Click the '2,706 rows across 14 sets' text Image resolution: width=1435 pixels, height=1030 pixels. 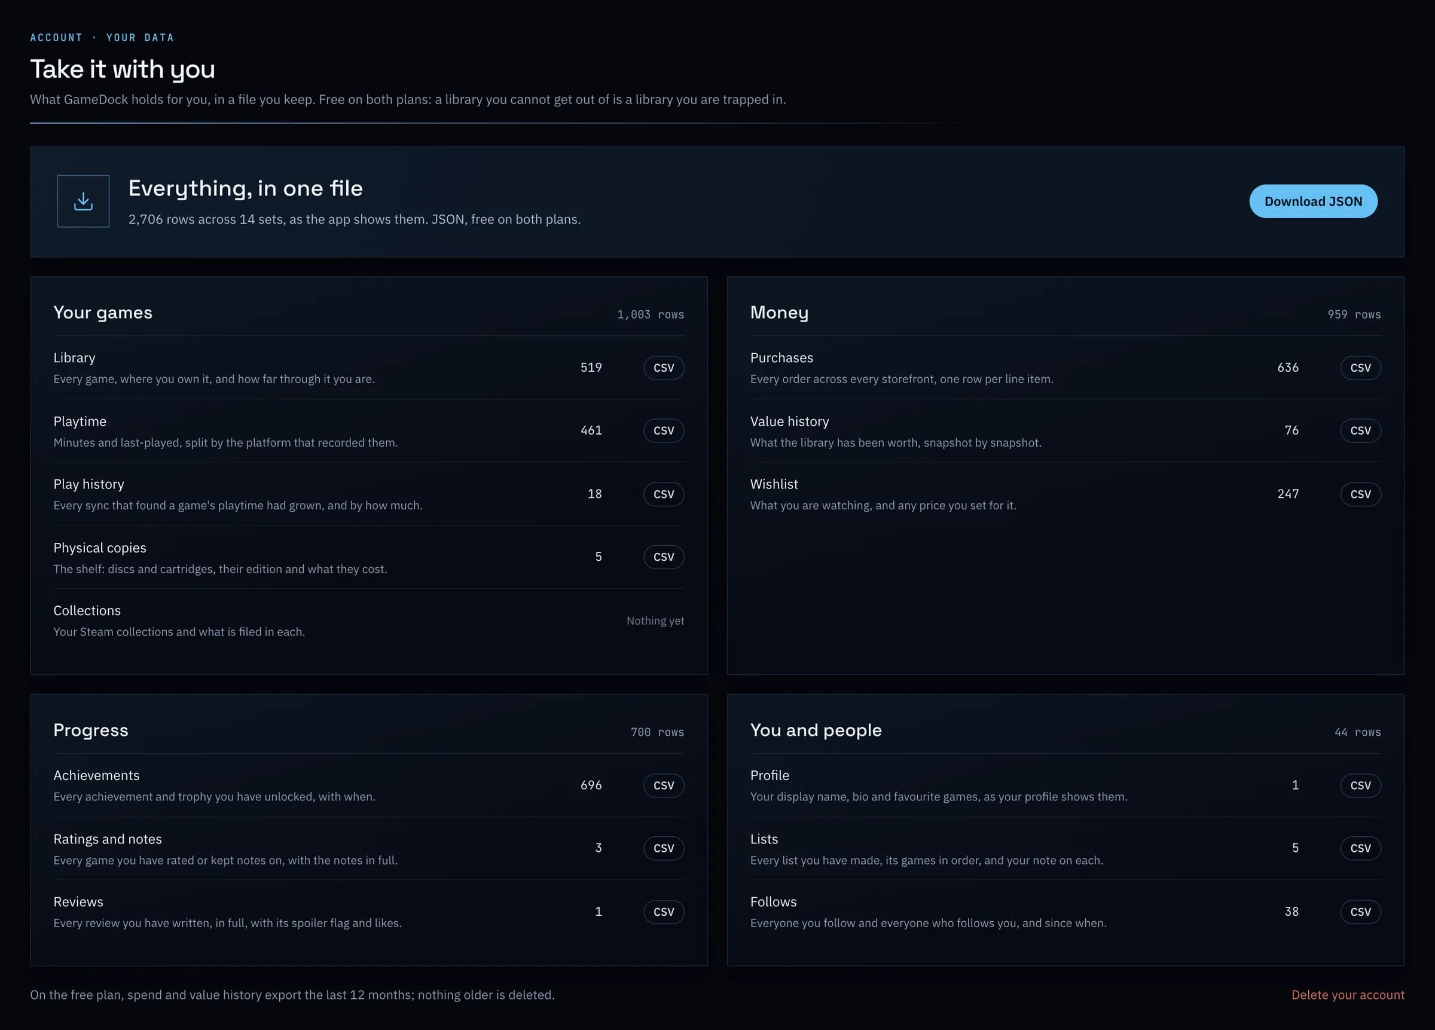[355, 219]
